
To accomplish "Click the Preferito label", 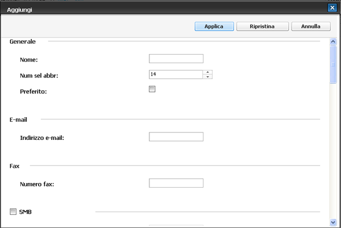I will click(x=34, y=90).
